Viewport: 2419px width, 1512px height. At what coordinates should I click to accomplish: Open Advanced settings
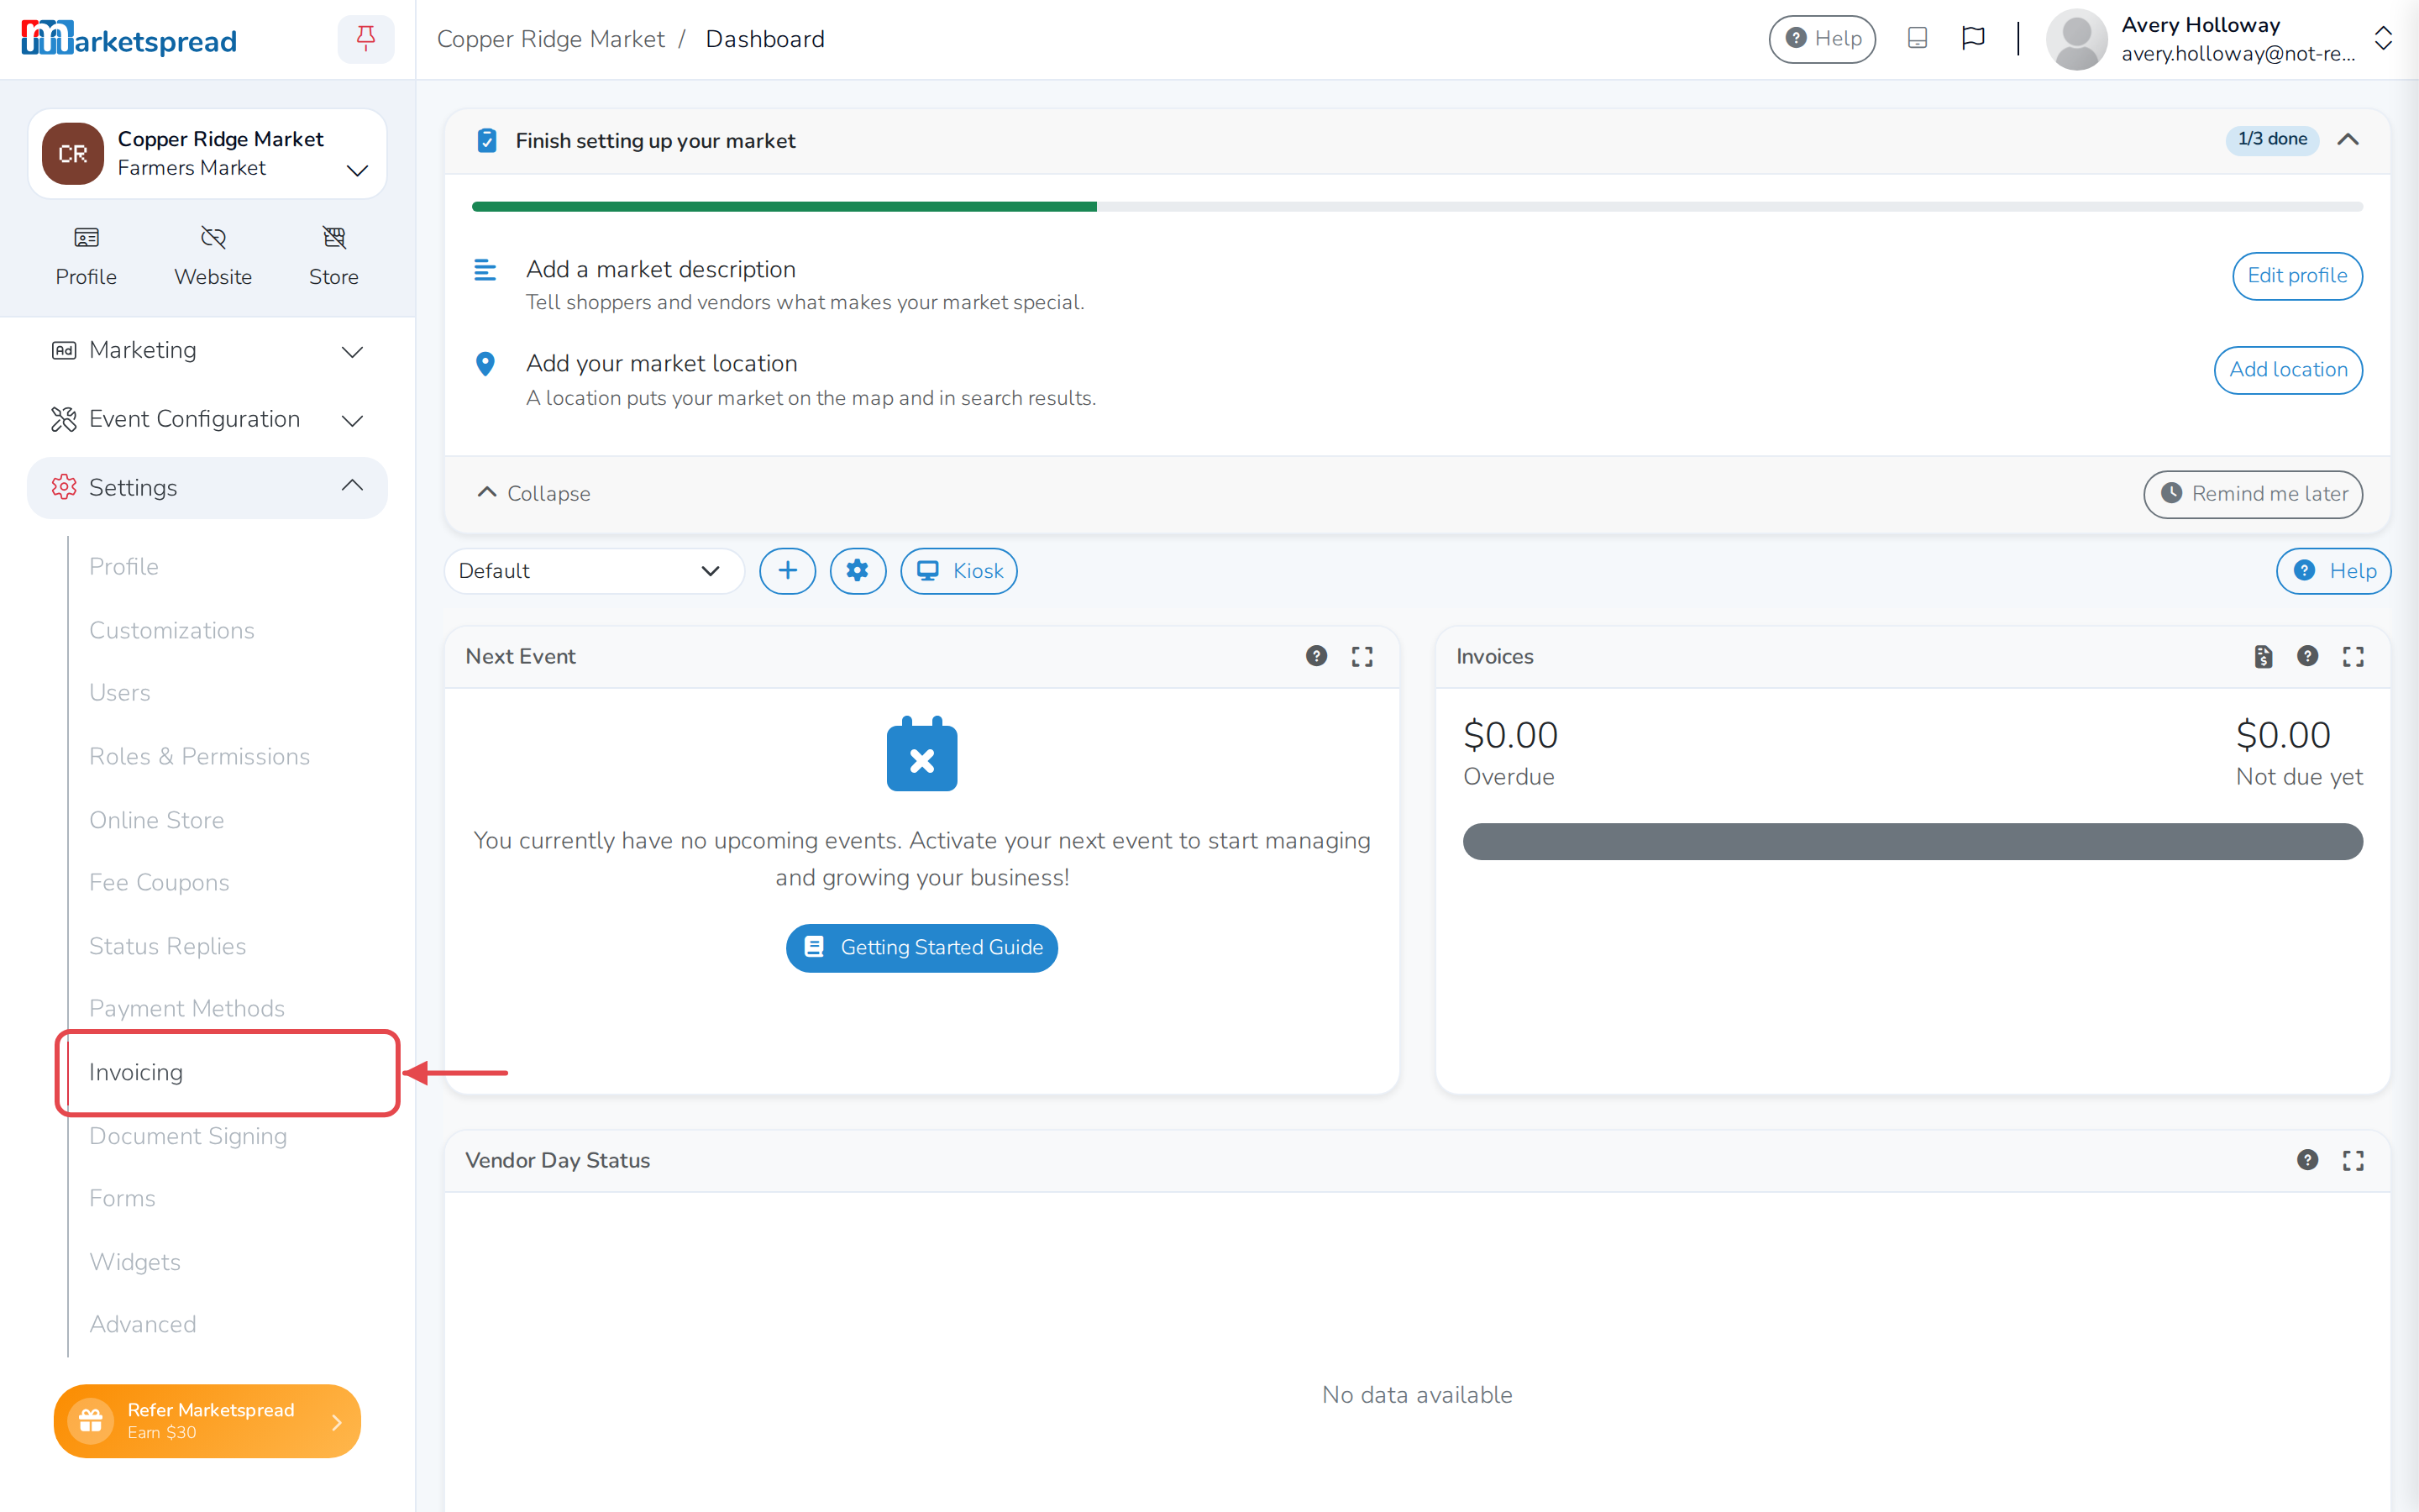[143, 1324]
